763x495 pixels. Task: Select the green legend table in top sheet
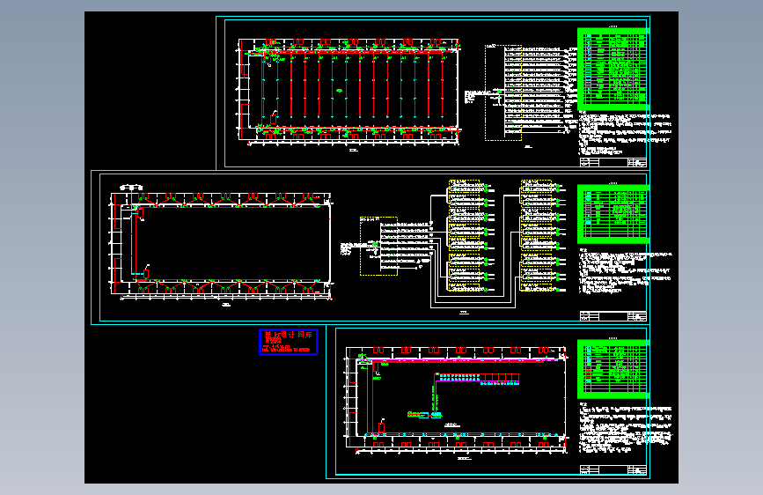pos(613,70)
